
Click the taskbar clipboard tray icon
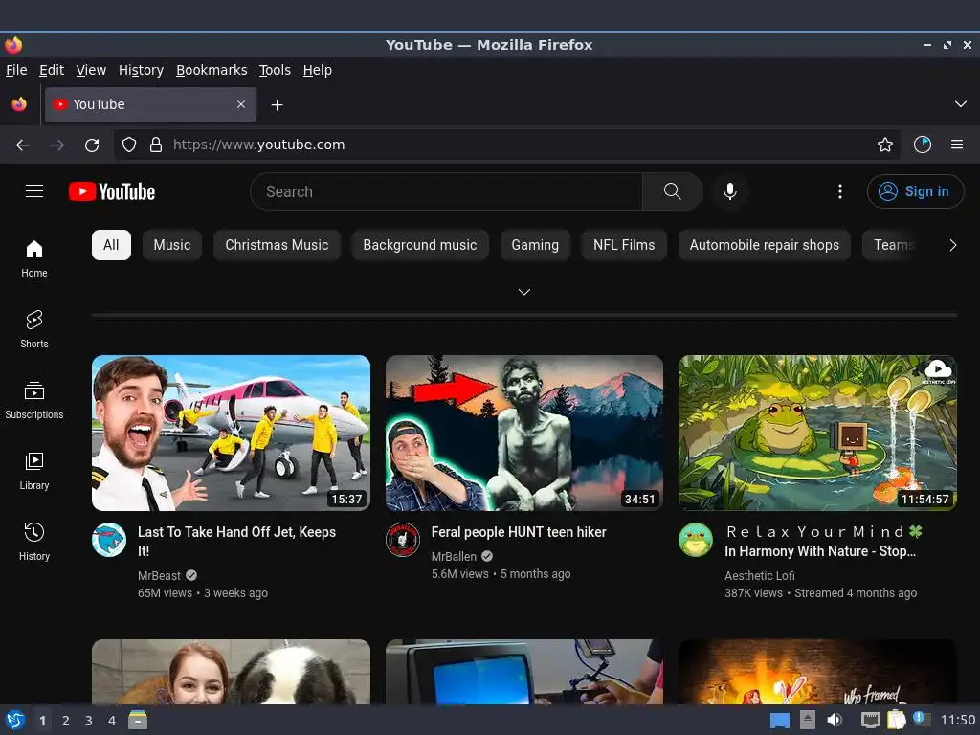pos(896,720)
